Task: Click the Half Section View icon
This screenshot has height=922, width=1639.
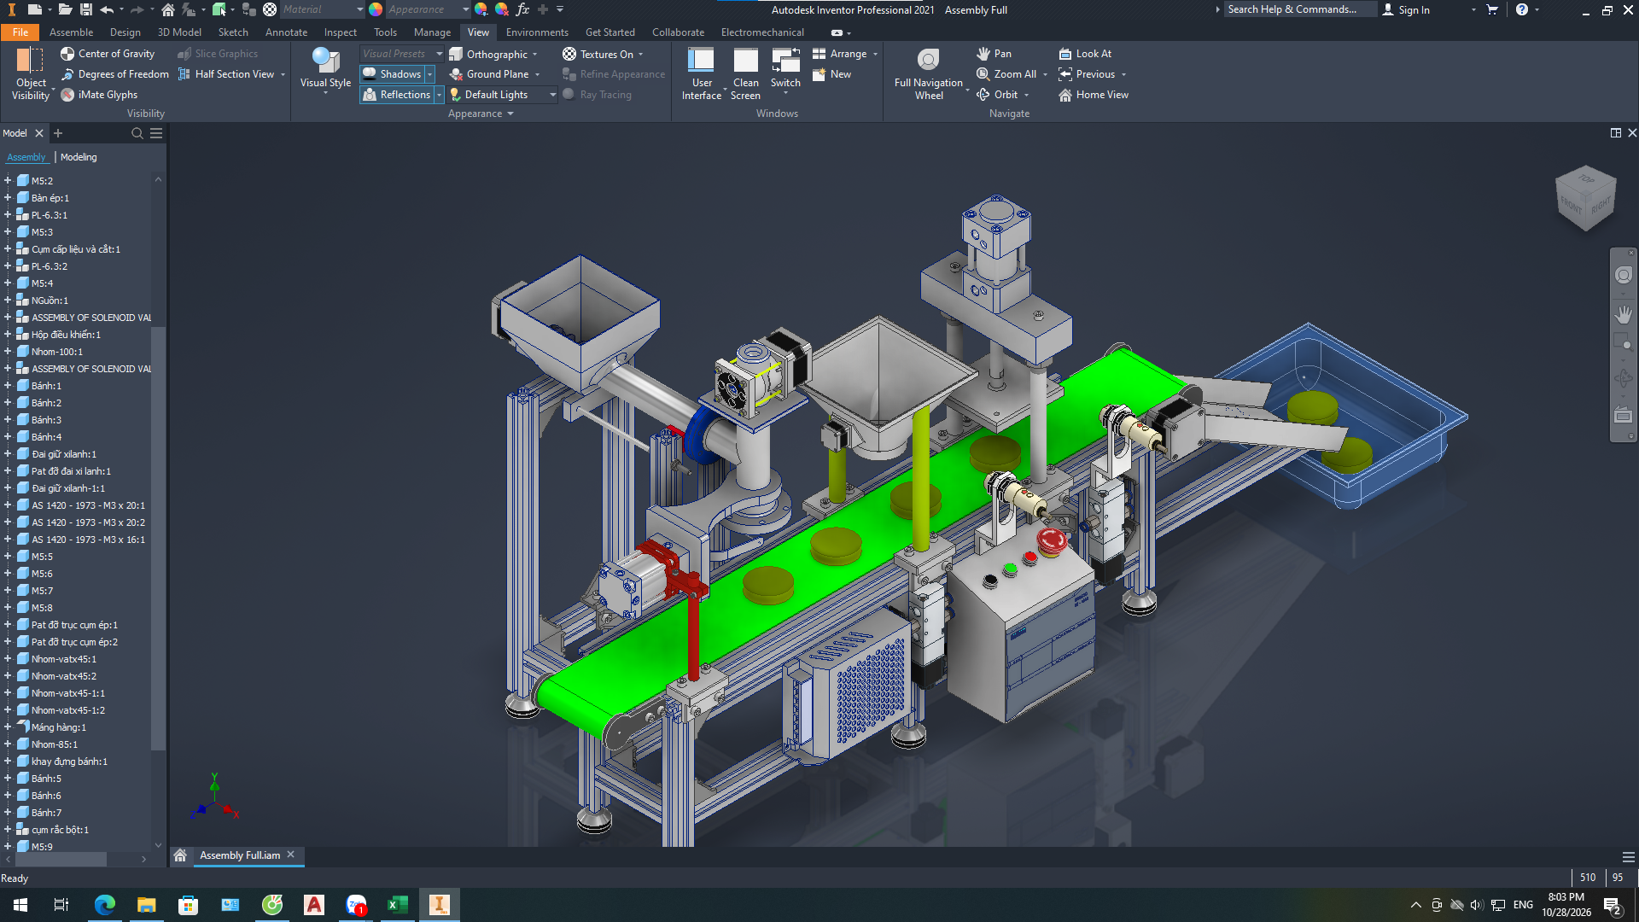Action: click(x=184, y=74)
